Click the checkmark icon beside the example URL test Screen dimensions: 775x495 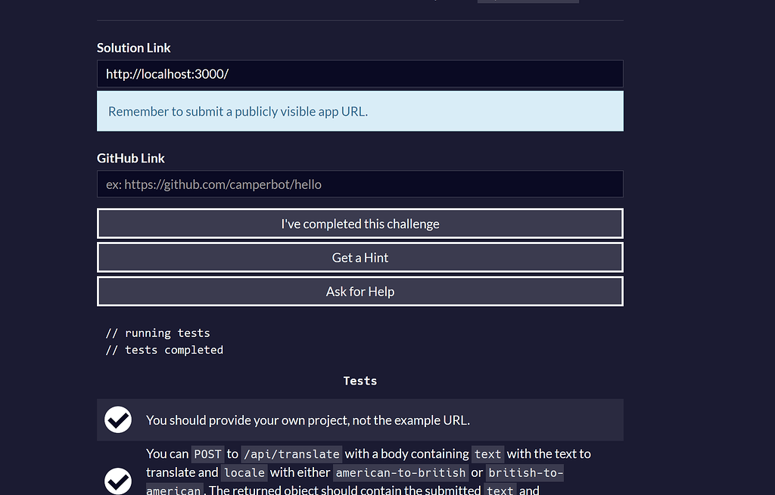pos(118,419)
